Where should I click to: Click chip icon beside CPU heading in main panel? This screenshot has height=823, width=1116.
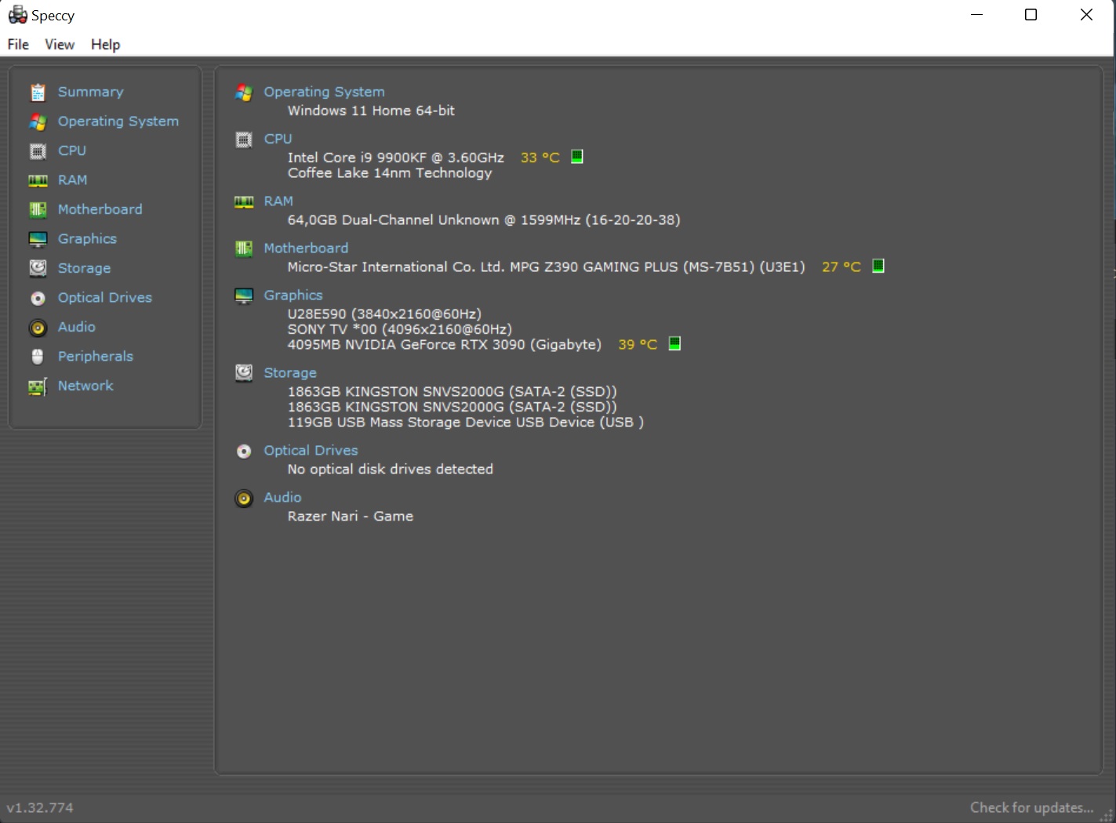[x=244, y=140]
